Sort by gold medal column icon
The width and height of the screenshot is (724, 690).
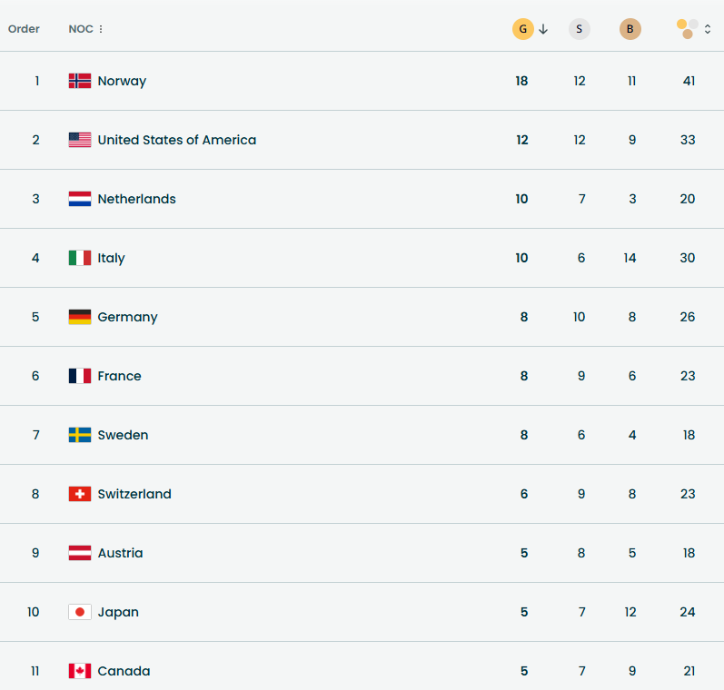[522, 29]
